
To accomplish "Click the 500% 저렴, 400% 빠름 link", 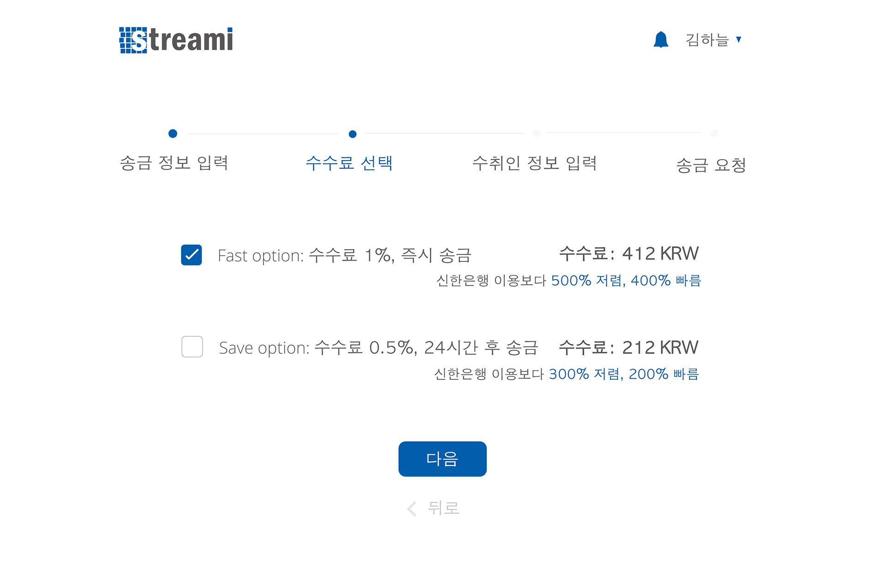I will point(626,281).
